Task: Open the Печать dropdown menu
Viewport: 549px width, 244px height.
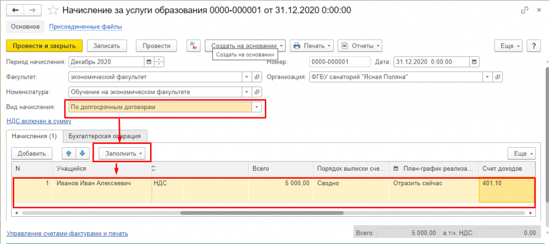Action: [x=312, y=46]
